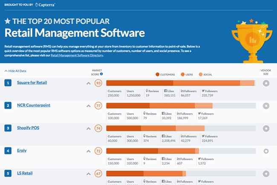277x185 pixels.
Task: Click the Market Score info icon
Action: click(101, 74)
